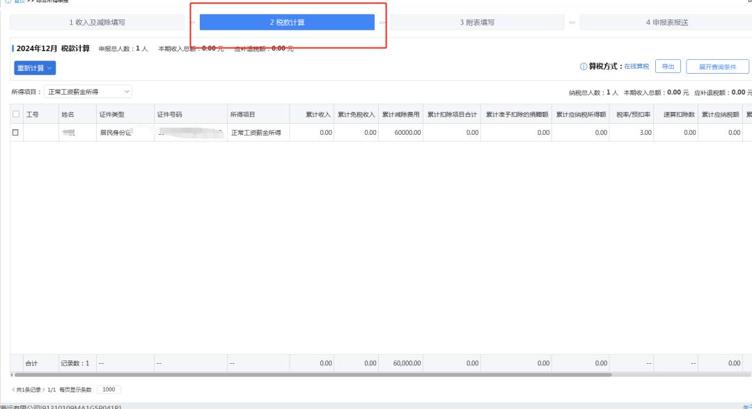
Task: Click the 在线算税 link
Action: point(636,67)
